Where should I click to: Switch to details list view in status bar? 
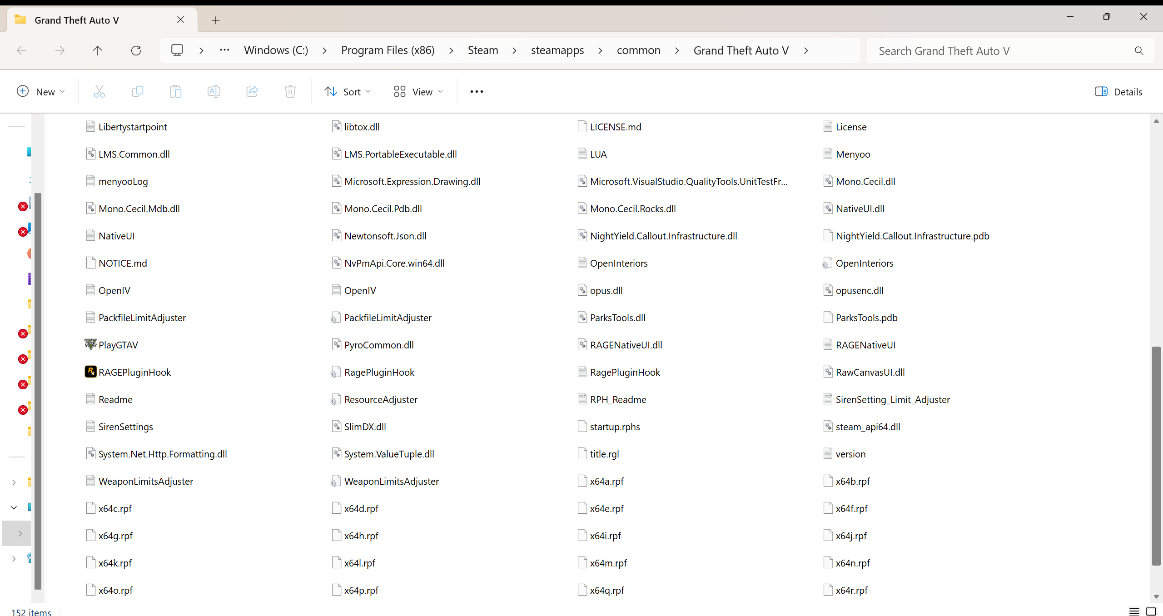1134,611
